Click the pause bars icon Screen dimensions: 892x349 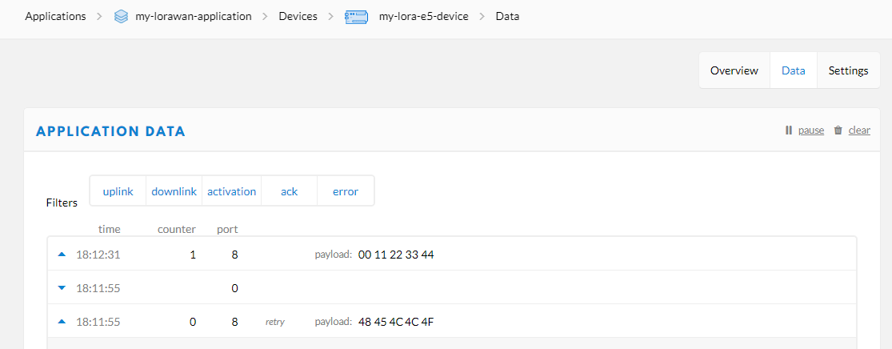(x=789, y=130)
